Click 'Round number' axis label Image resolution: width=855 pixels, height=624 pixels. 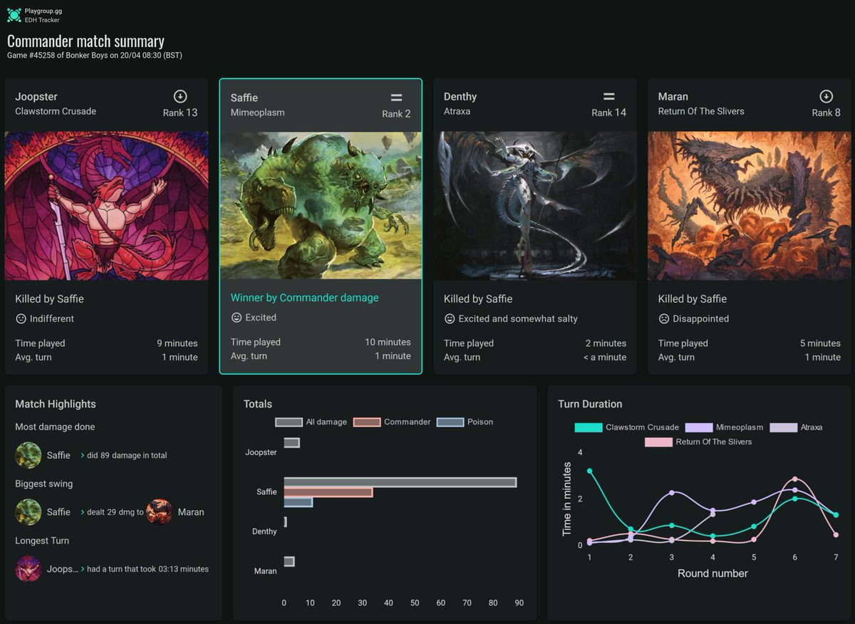[x=712, y=573]
